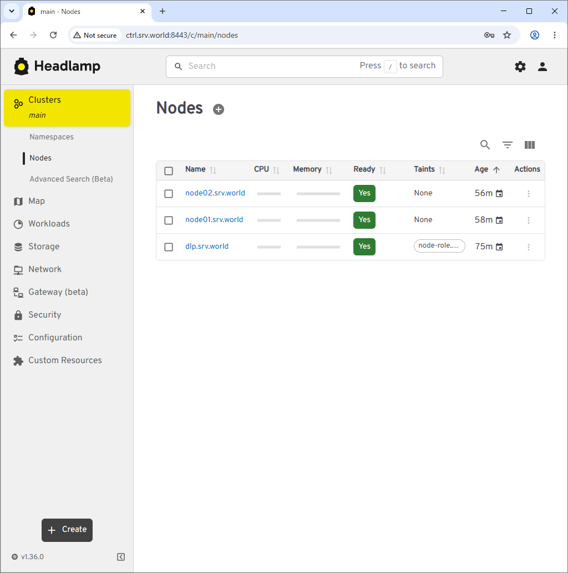Open the settings gear icon
This screenshot has width=568, height=573.
pos(520,67)
